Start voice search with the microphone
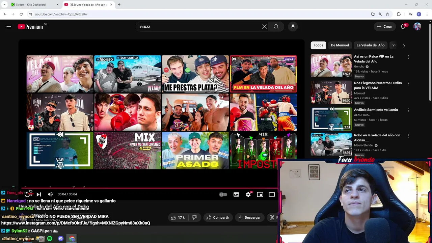This screenshot has width=432, height=243. coord(293,27)
